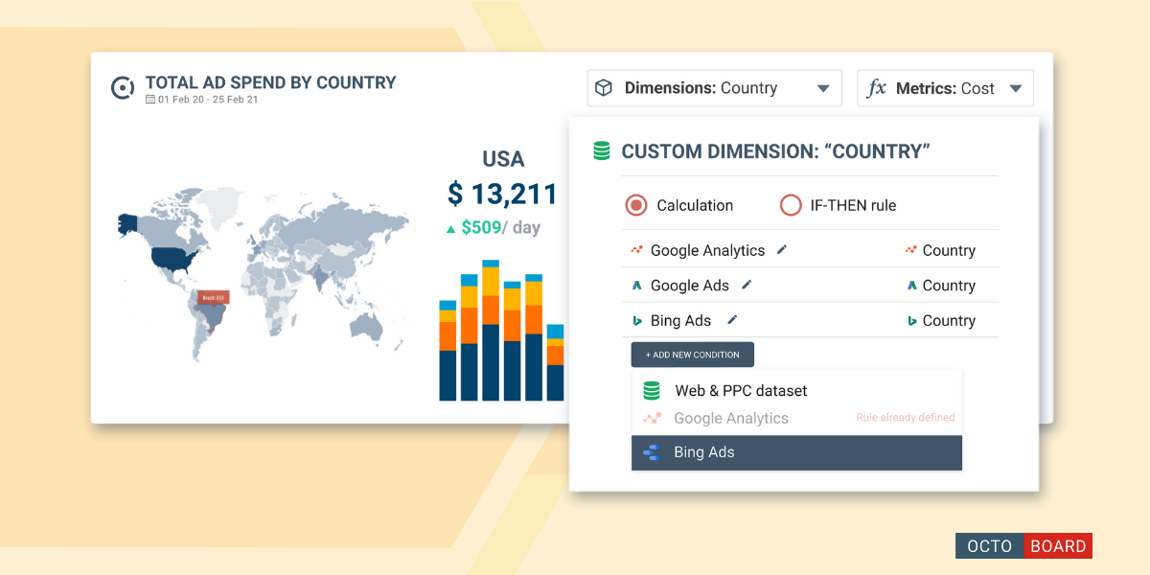This screenshot has width=1150, height=575.
Task: Click the icon on the highlighted Bing Ads entry
Action: coord(653,452)
